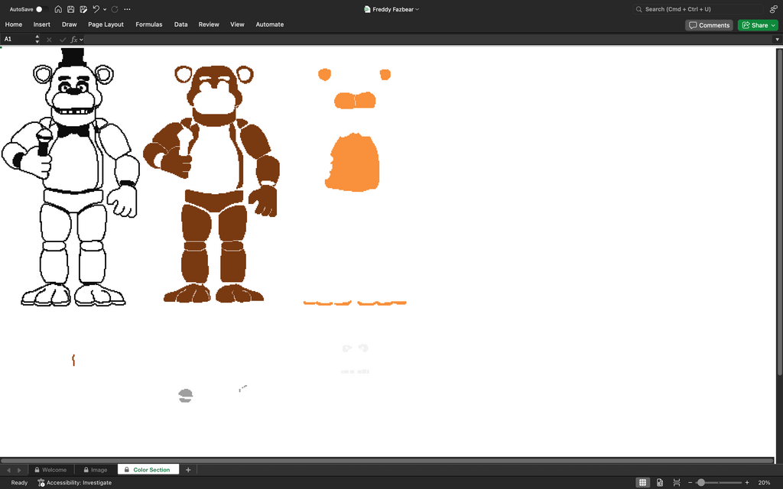Click the orange belly shape

coord(353,162)
